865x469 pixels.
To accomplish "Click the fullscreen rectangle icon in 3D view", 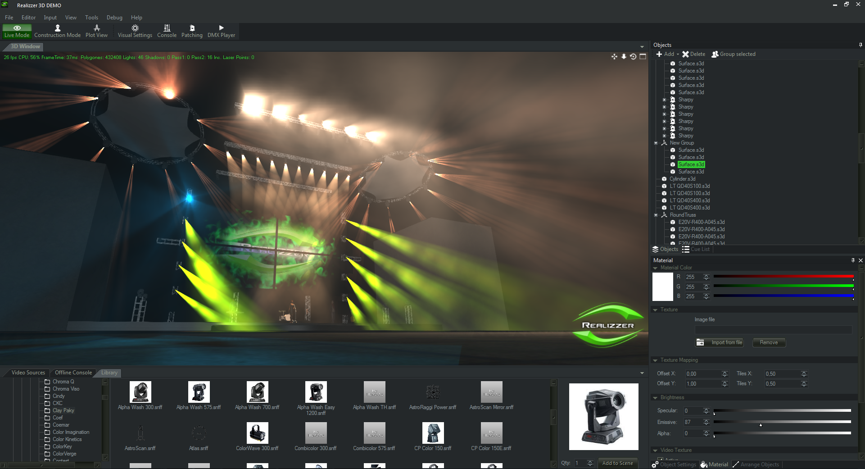I will point(643,56).
